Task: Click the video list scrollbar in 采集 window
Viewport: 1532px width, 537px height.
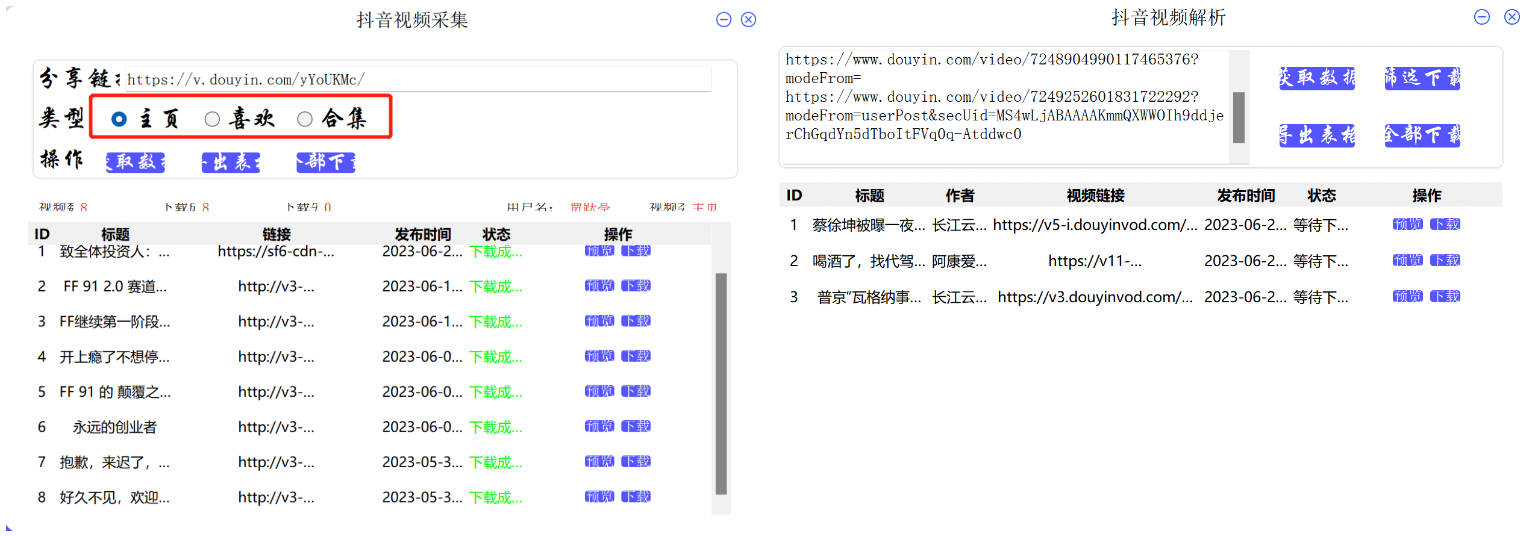Action: pyautogui.click(x=721, y=383)
